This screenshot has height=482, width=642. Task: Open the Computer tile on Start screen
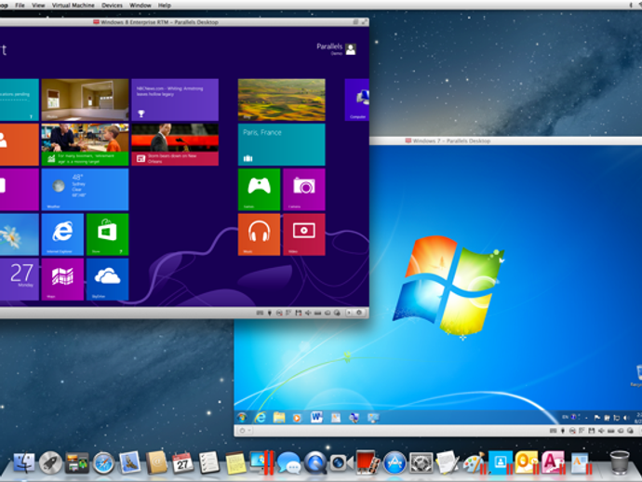tap(357, 100)
